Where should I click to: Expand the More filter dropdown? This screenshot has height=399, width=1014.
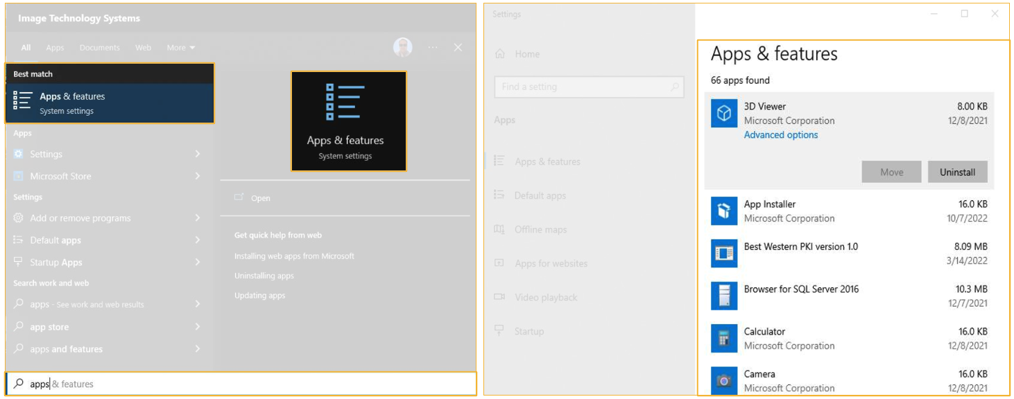pyautogui.click(x=180, y=48)
